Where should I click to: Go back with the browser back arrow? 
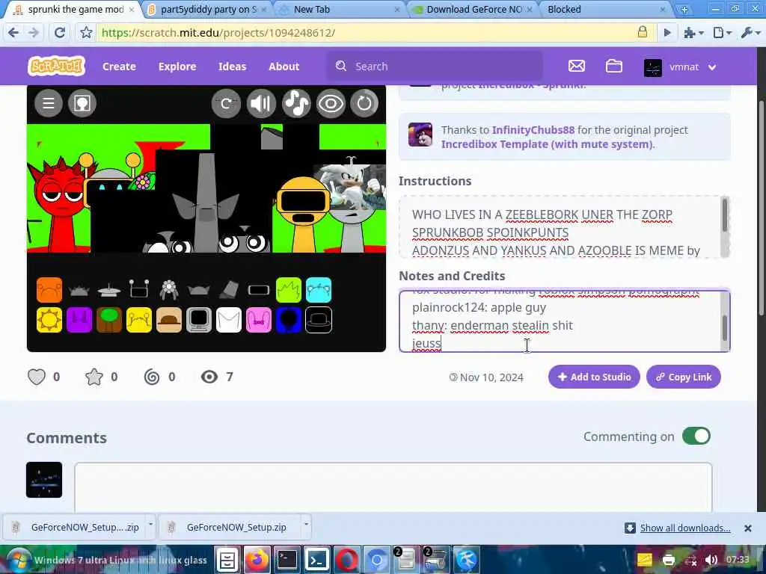pos(13,33)
